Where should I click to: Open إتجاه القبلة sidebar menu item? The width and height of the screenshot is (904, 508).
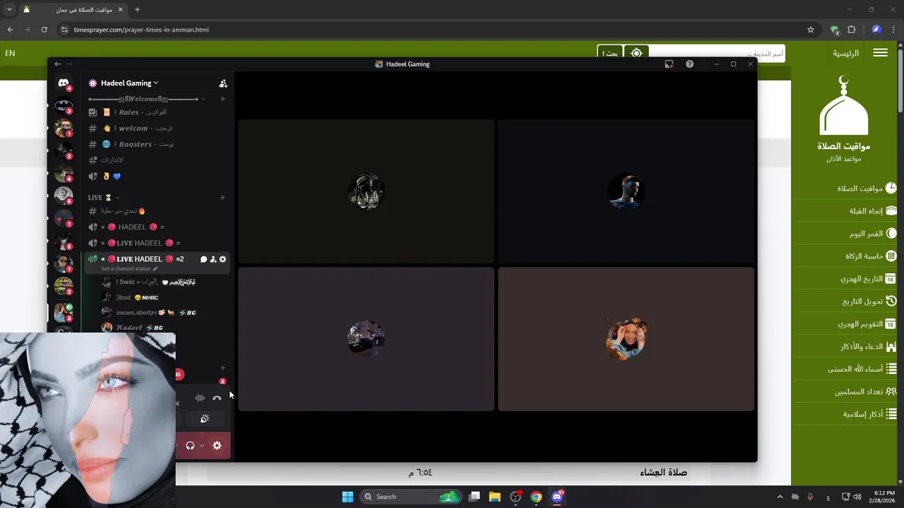(845, 211)
